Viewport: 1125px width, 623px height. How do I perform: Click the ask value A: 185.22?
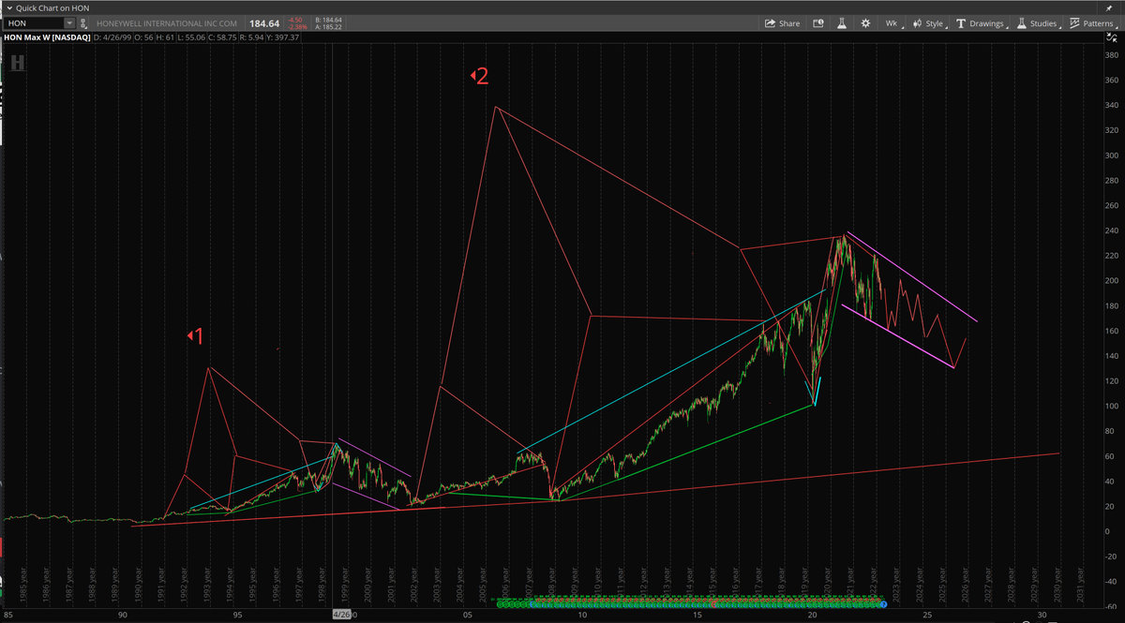(329, 26)
